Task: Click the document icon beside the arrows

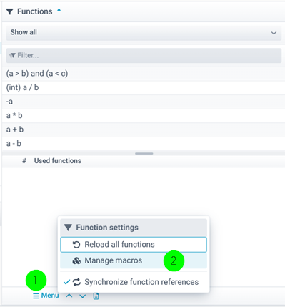Action: click(96, 296)
